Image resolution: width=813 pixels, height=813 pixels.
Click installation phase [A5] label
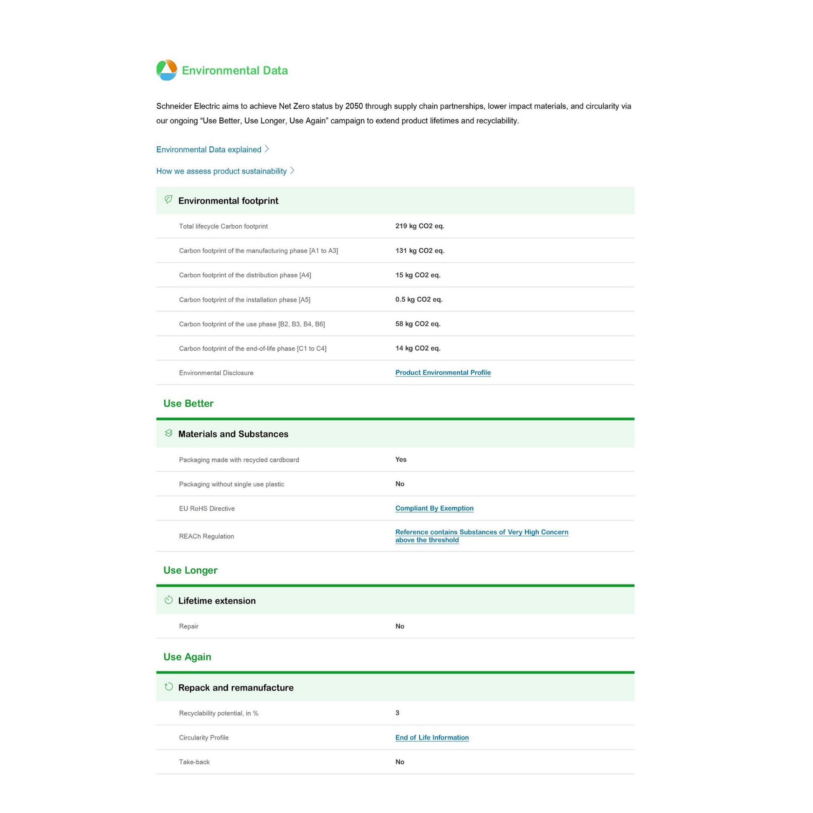pos(244,300)
